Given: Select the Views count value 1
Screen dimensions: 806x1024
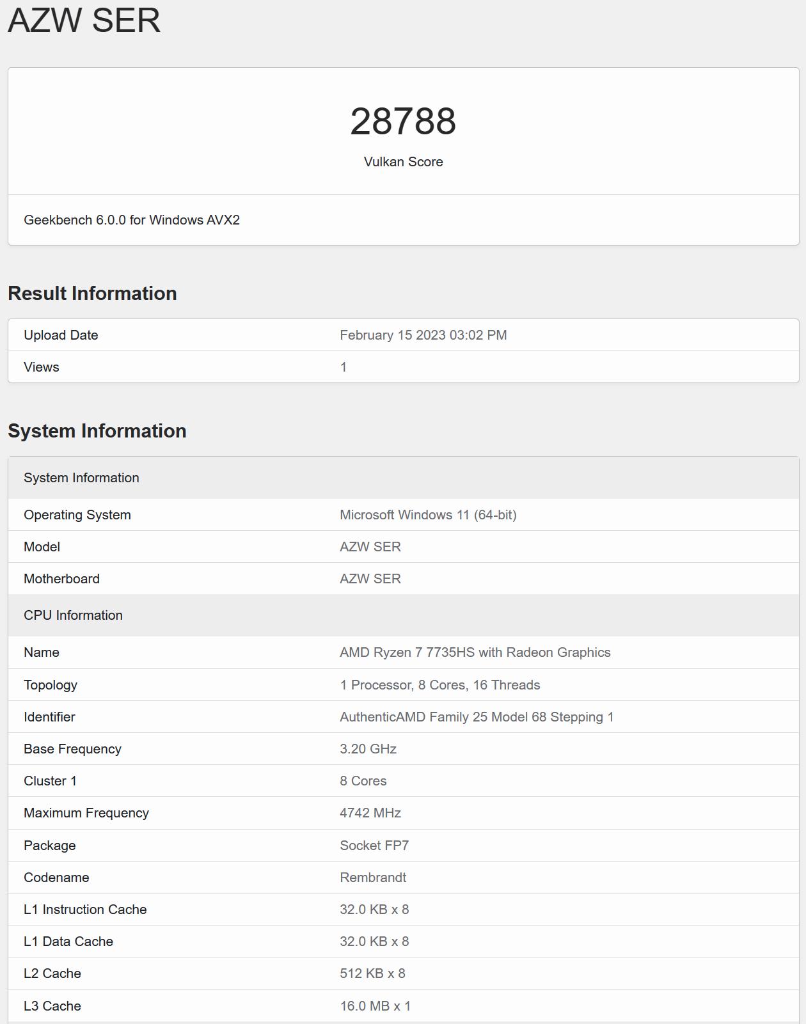Looking at the screenshot, I should 344,367.
